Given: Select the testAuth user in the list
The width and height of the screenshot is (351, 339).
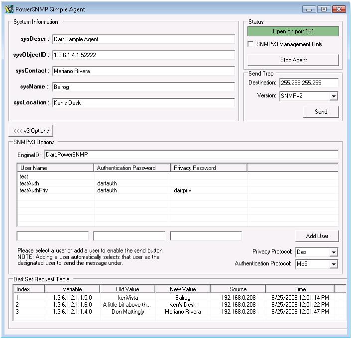Looking at the screenshot, I should pyautogui.click(x=29, y=183).
